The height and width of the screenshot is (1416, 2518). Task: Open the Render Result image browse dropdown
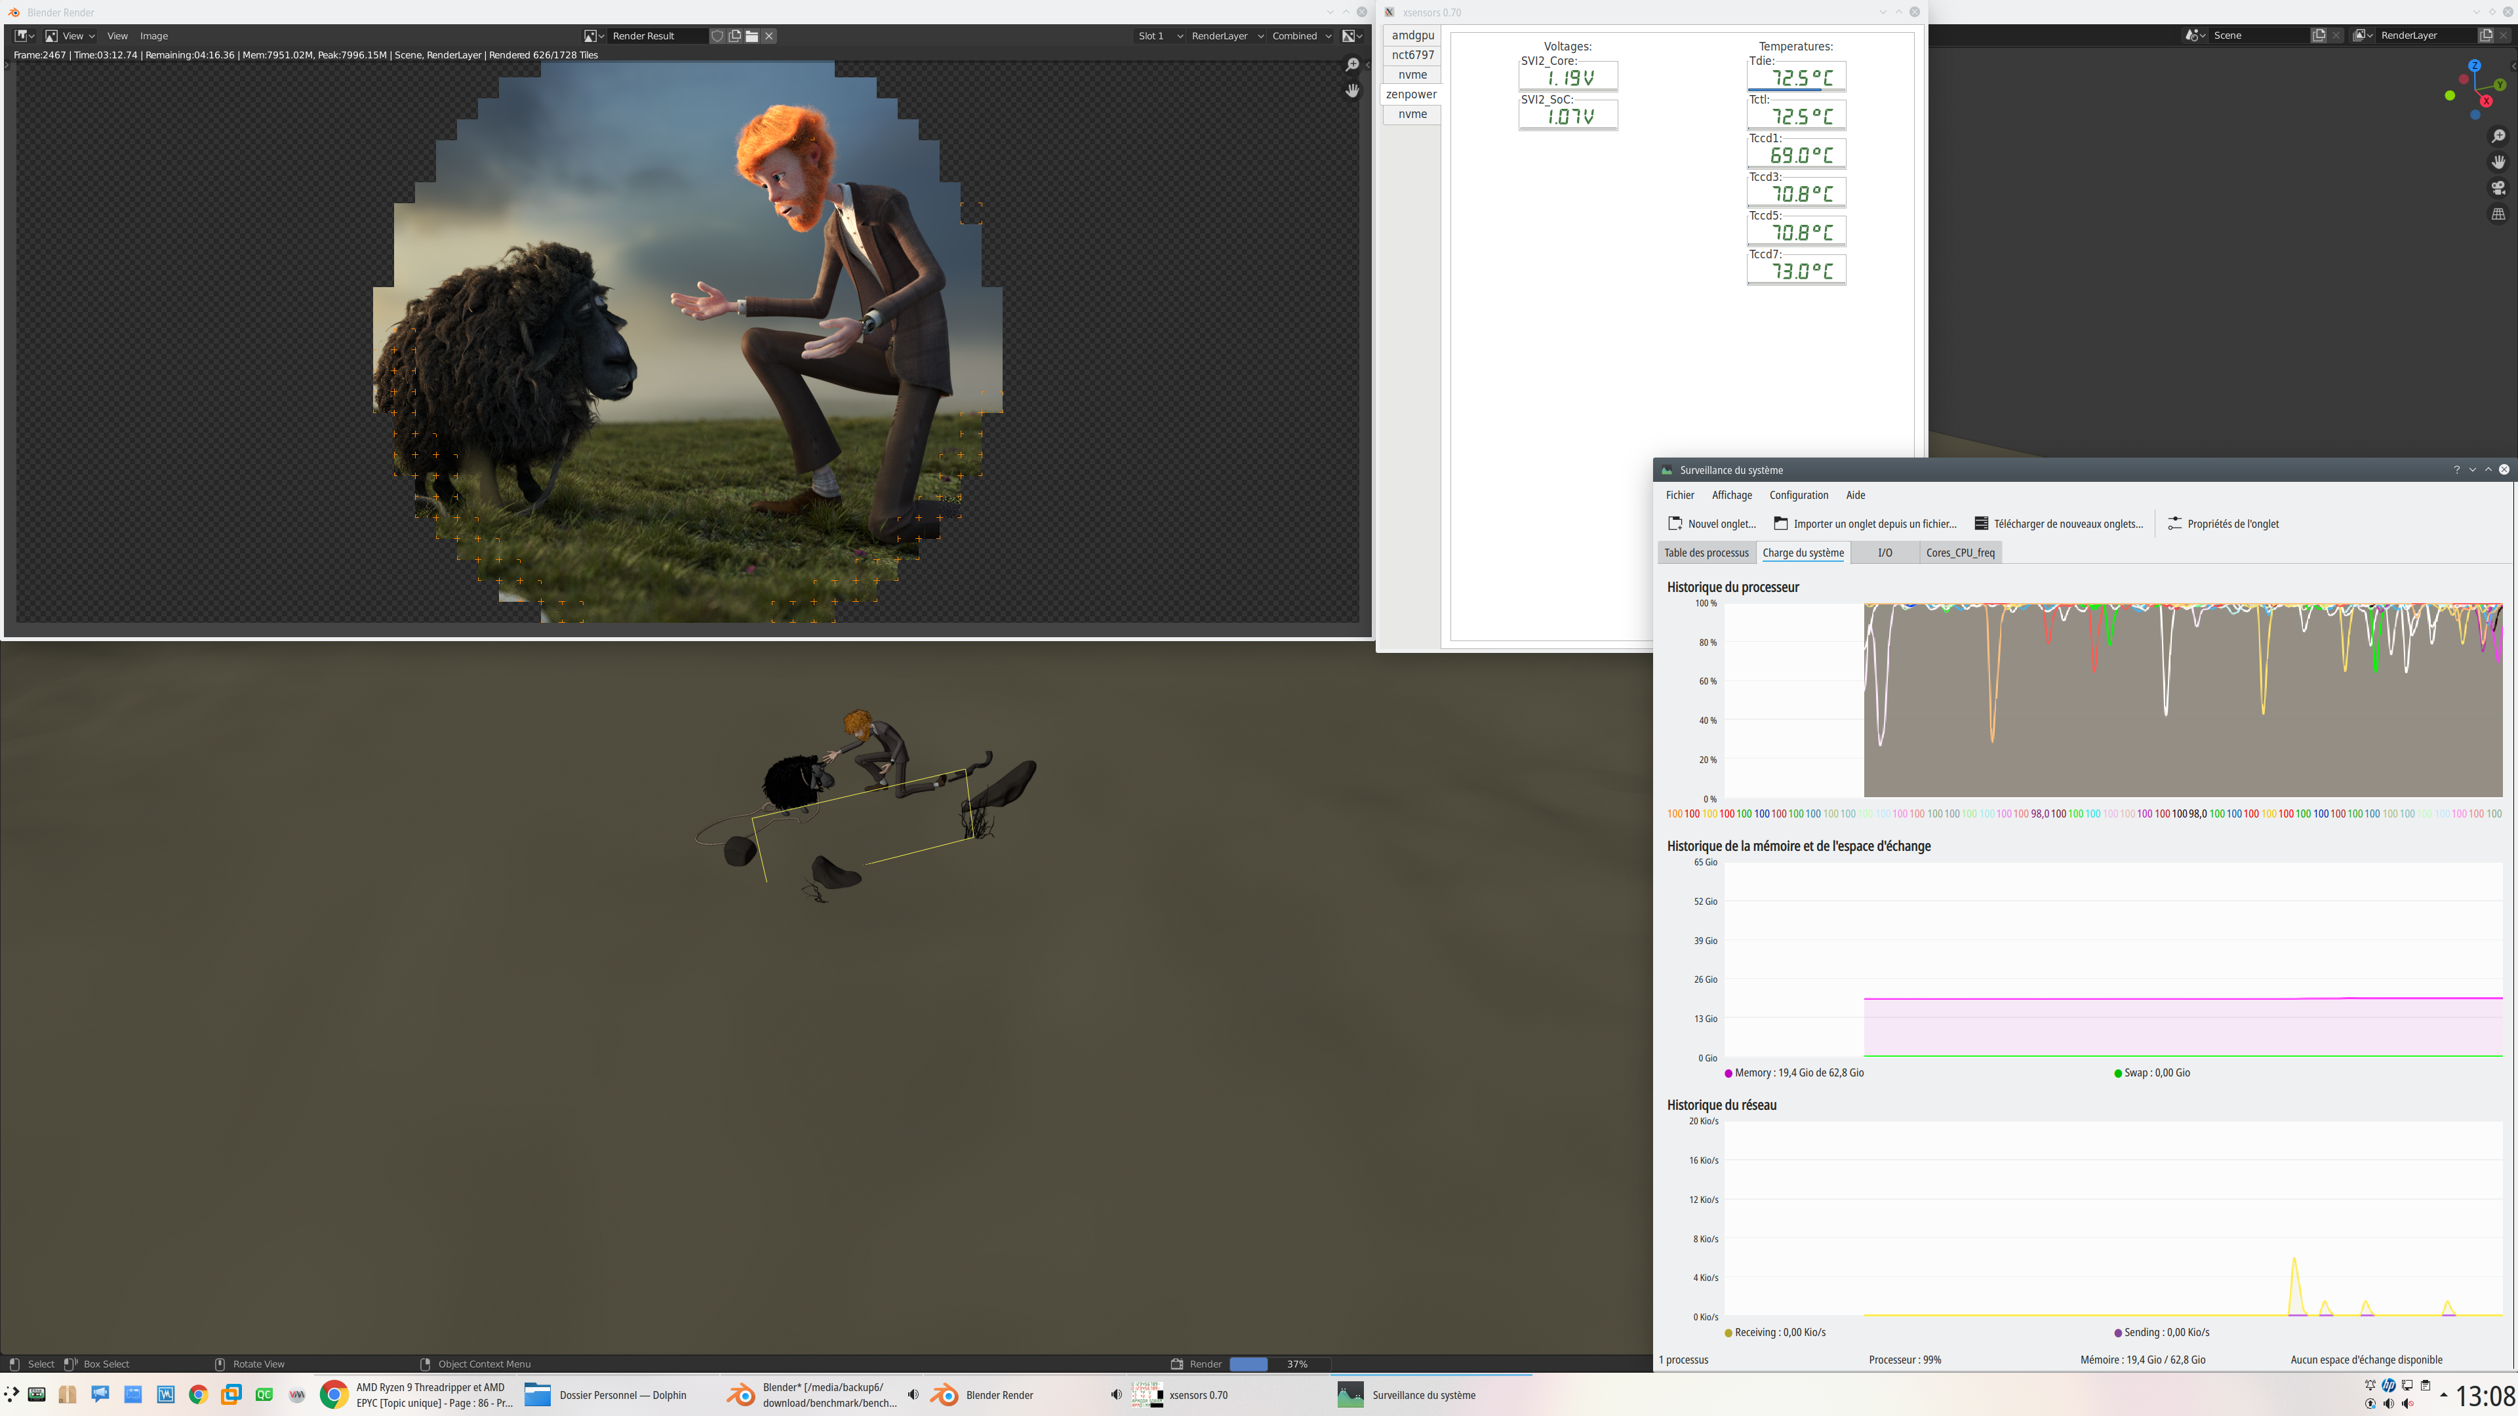[593, 36]
